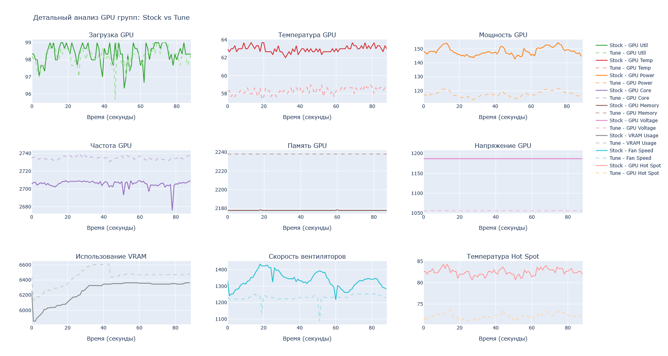The width and height of the screenshot is (668, 356).
Task: Click the 'Скорость вентиляторов' subplot title
Action: (x=307, y=257)
